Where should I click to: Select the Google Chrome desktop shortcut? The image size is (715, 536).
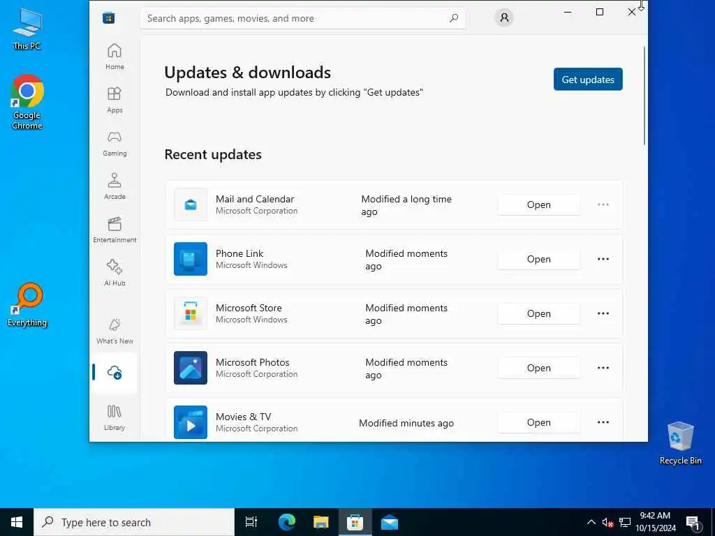coord(27,102)
